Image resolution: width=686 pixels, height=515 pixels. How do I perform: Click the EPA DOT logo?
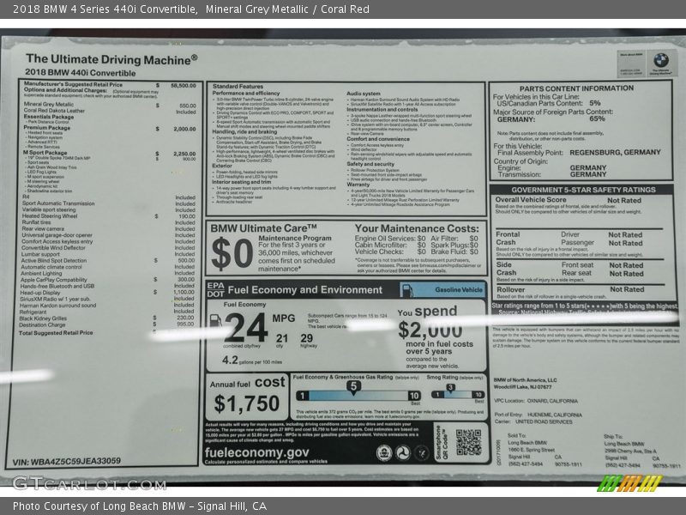point(214,288)
